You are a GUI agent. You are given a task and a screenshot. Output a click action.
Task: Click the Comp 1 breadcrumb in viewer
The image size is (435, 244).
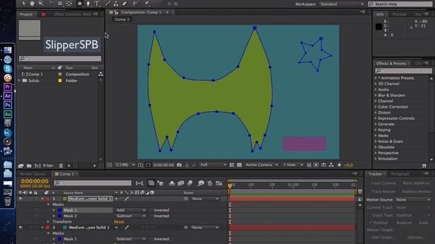click(122, 20)
